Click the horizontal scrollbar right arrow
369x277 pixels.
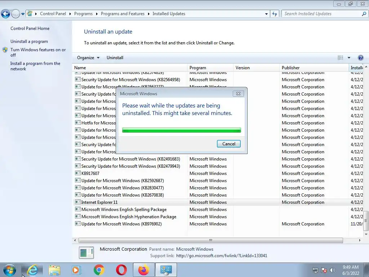click(360, 240)
